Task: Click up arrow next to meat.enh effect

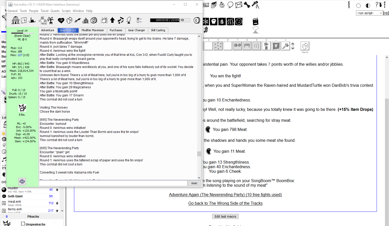Action: 57,203
